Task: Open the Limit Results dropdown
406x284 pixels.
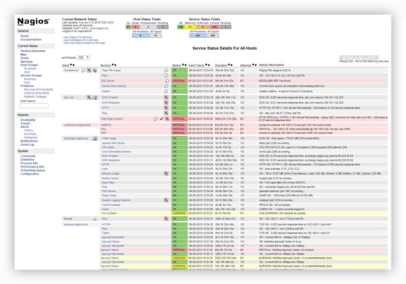Action: pyautogui.click(x=83, y=57)
